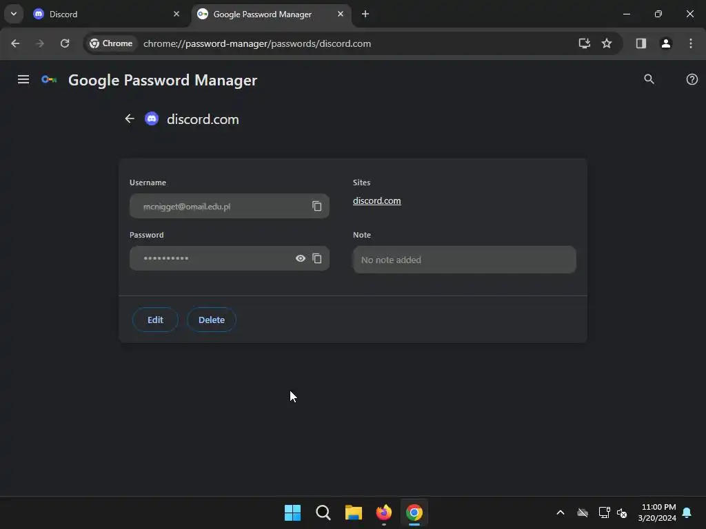This screenshot has width=706, height=529.
Task: Install Password Manager app icon in address bar
Action: click(584, 43)
